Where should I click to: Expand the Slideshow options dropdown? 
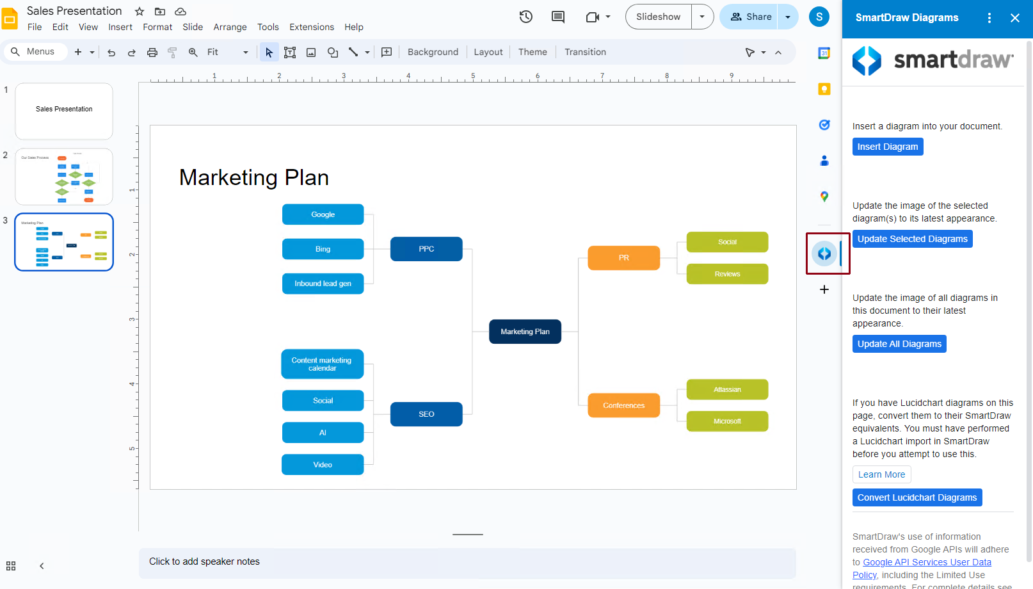coord(702,17)
